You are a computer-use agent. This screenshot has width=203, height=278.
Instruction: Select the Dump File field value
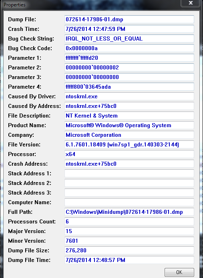click(x=129, y=19)
